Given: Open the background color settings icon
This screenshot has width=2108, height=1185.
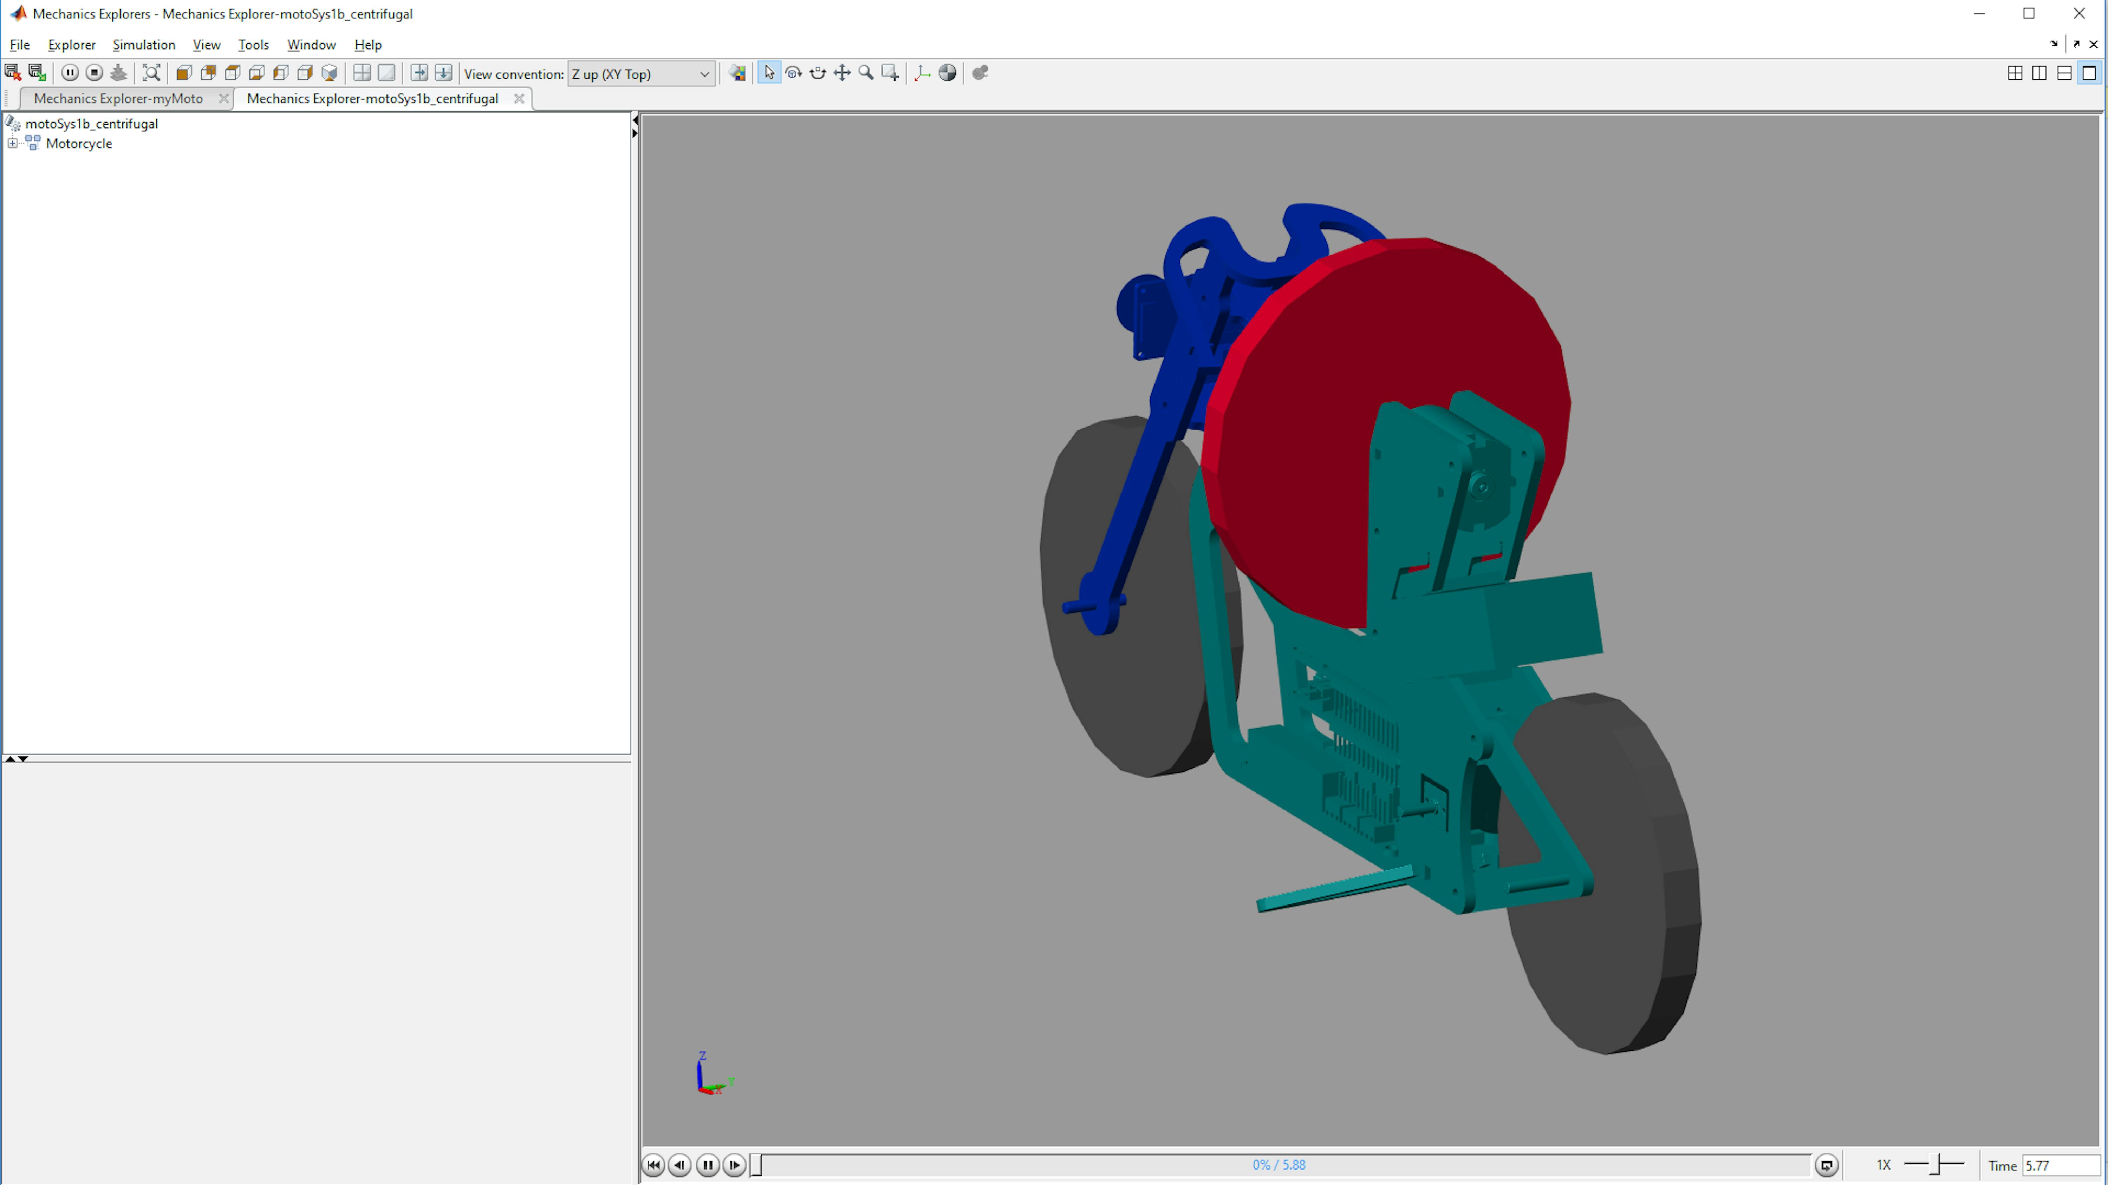Looking at the screenshot, I should point(737,73).
